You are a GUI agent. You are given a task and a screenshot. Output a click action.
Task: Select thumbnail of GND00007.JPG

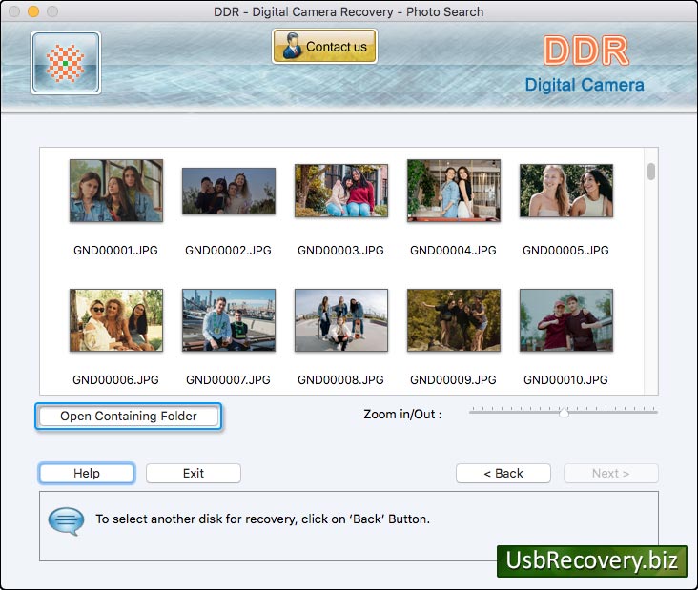pyautogui.click(x=229, y=320)
